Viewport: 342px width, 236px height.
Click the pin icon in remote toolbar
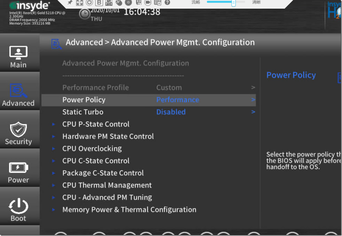pos(70,3)
